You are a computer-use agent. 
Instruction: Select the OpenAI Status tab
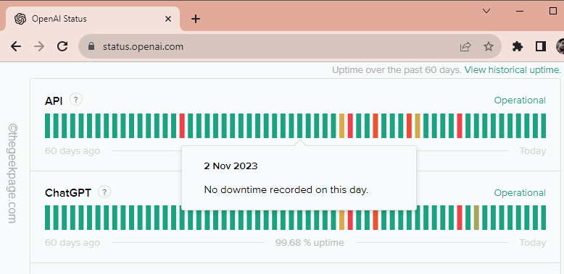coord(92,19)
